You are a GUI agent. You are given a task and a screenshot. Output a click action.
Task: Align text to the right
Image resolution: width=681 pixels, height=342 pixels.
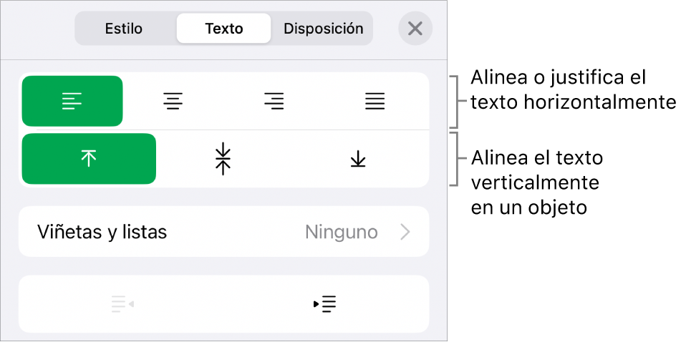(x=274, y=101)
